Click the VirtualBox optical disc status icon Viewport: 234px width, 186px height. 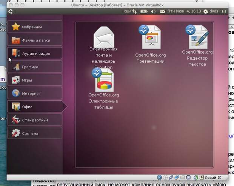[165, 177]
